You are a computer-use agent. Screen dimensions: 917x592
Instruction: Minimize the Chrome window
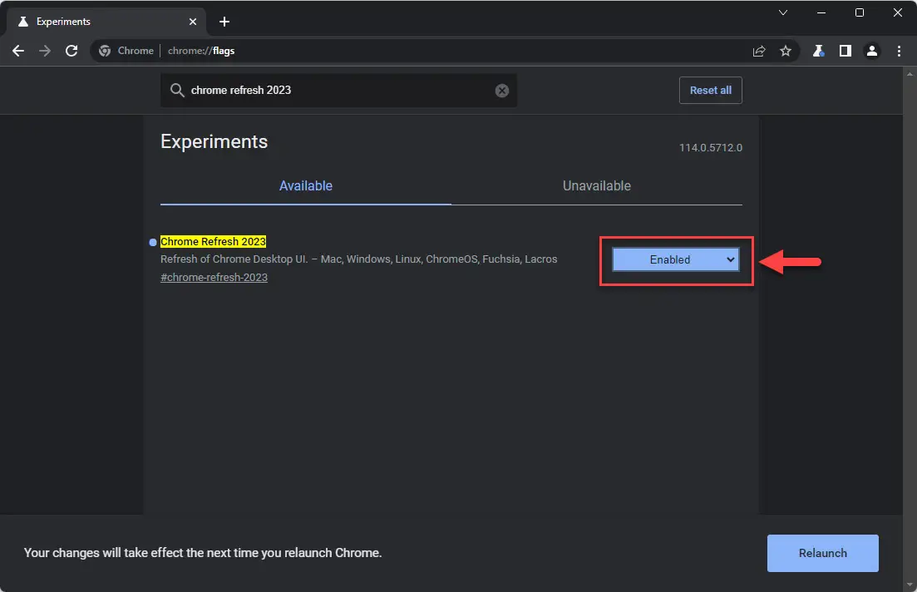tap(821, 12)
